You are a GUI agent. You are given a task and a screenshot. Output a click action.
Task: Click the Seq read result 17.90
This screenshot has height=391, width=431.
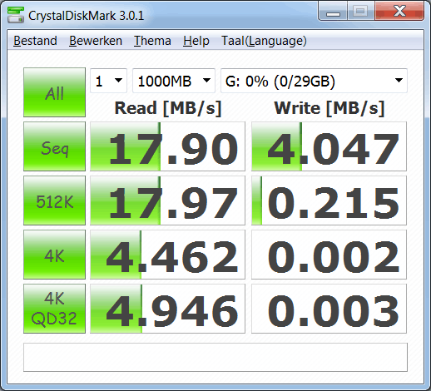point(167,146)
